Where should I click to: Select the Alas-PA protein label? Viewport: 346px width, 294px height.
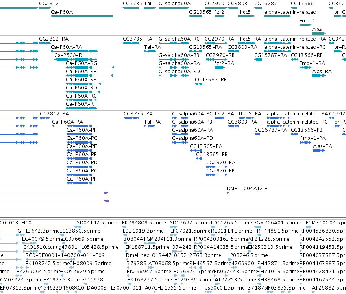click(322, 146)
